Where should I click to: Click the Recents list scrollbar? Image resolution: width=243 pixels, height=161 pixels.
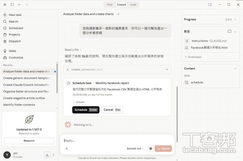click(x=57, y=78)
